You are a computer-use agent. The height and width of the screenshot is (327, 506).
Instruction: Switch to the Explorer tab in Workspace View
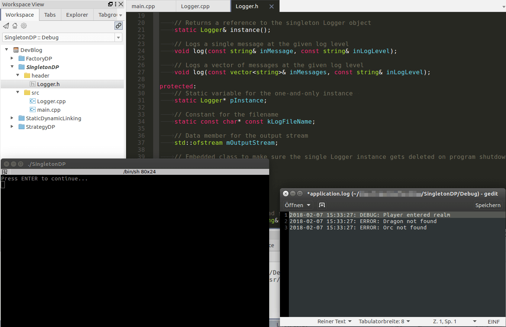(77, 15)
